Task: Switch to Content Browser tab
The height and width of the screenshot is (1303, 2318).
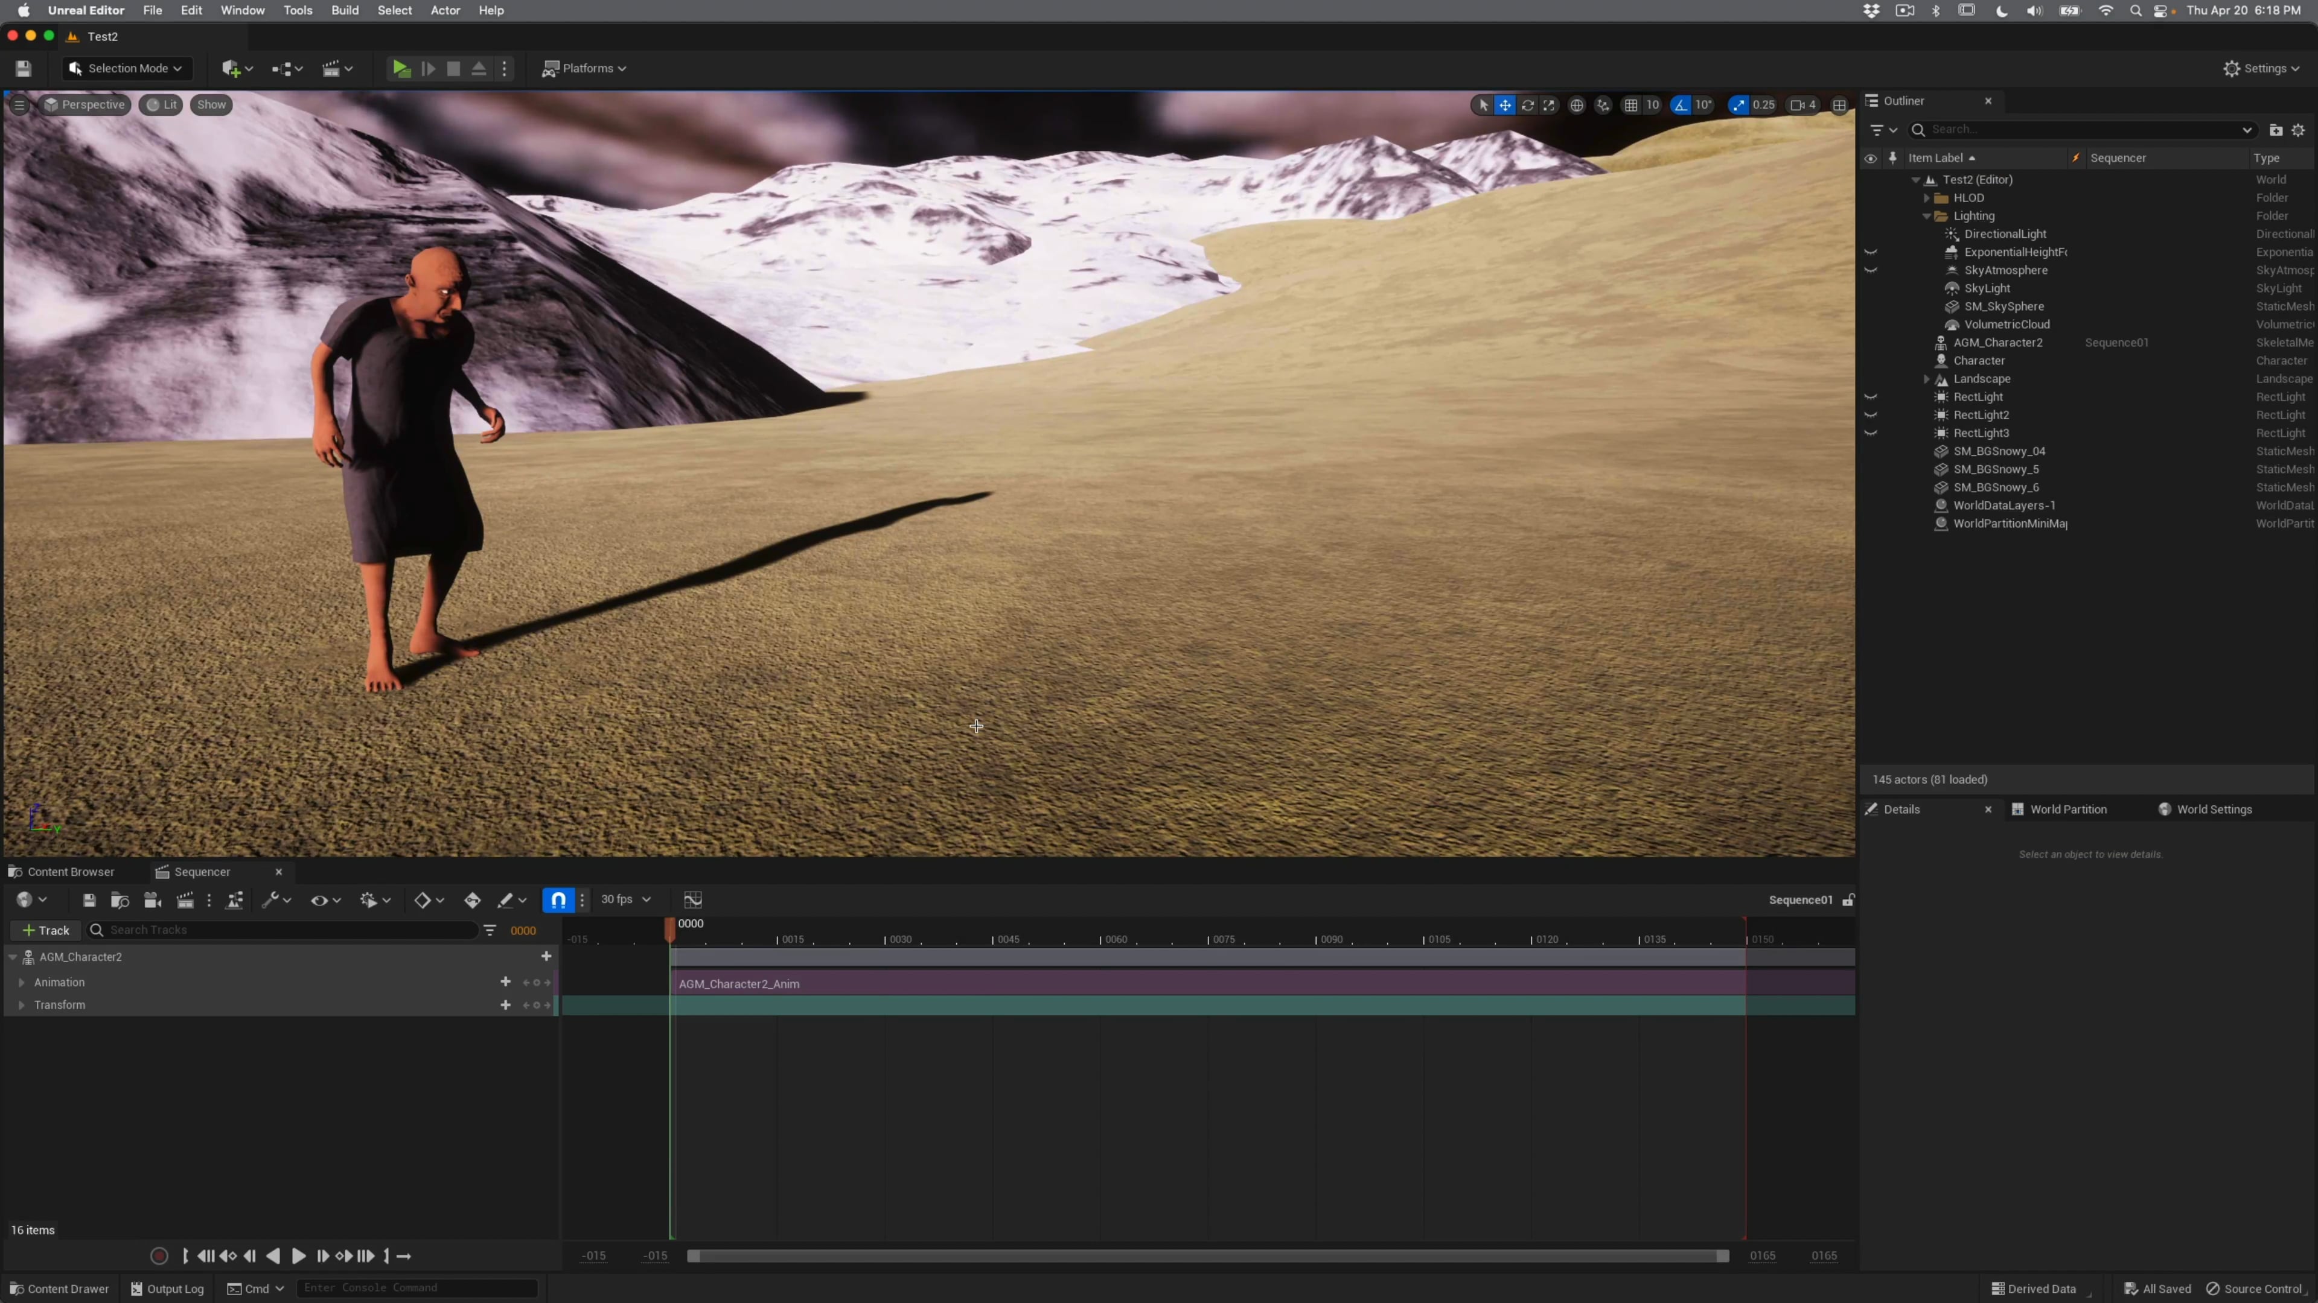Action: point(61,872)
